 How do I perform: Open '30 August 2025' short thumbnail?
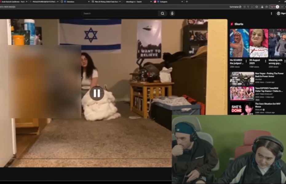pyautogui.click(x=259, y=43)
